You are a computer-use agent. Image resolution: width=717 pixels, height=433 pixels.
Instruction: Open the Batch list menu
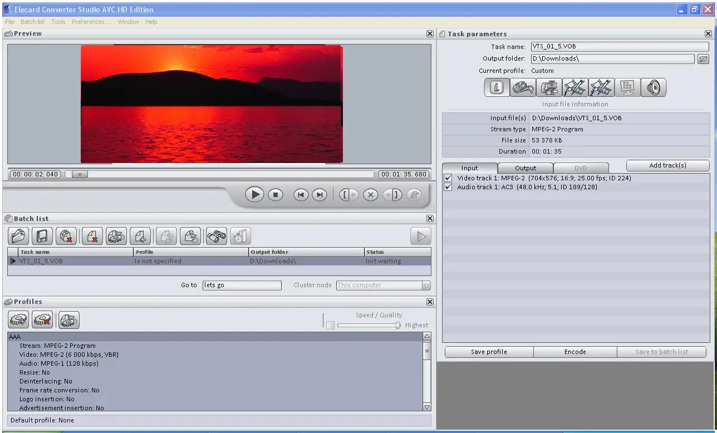32,22
